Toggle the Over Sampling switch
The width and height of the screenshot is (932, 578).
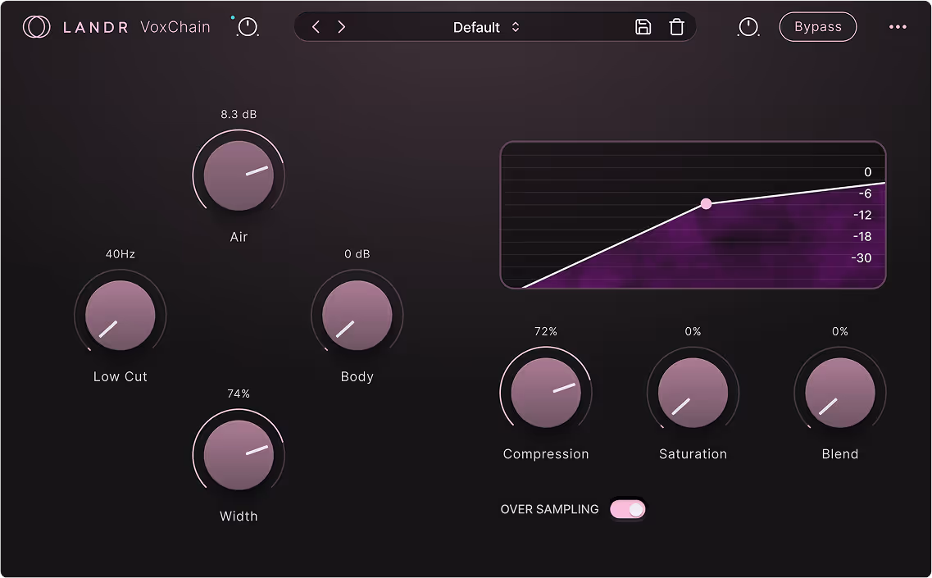click(x=628, y=509)
